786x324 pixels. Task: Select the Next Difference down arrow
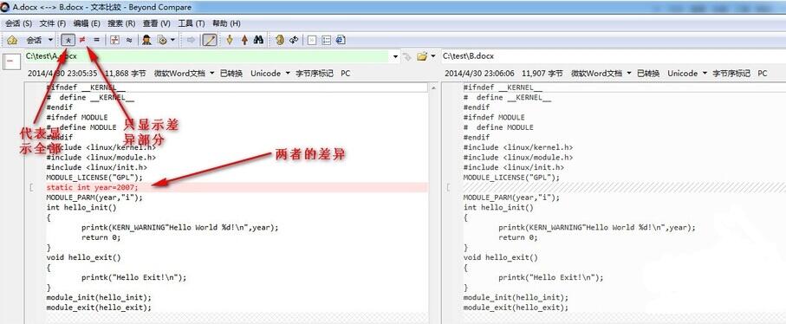coord(230,40)
